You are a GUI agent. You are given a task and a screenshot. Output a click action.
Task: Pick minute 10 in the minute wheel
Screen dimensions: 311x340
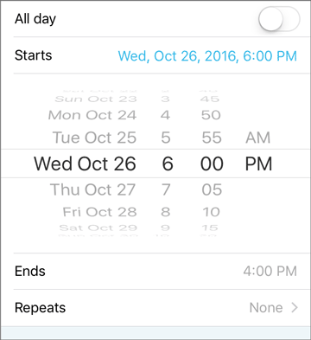pos(212,212)
